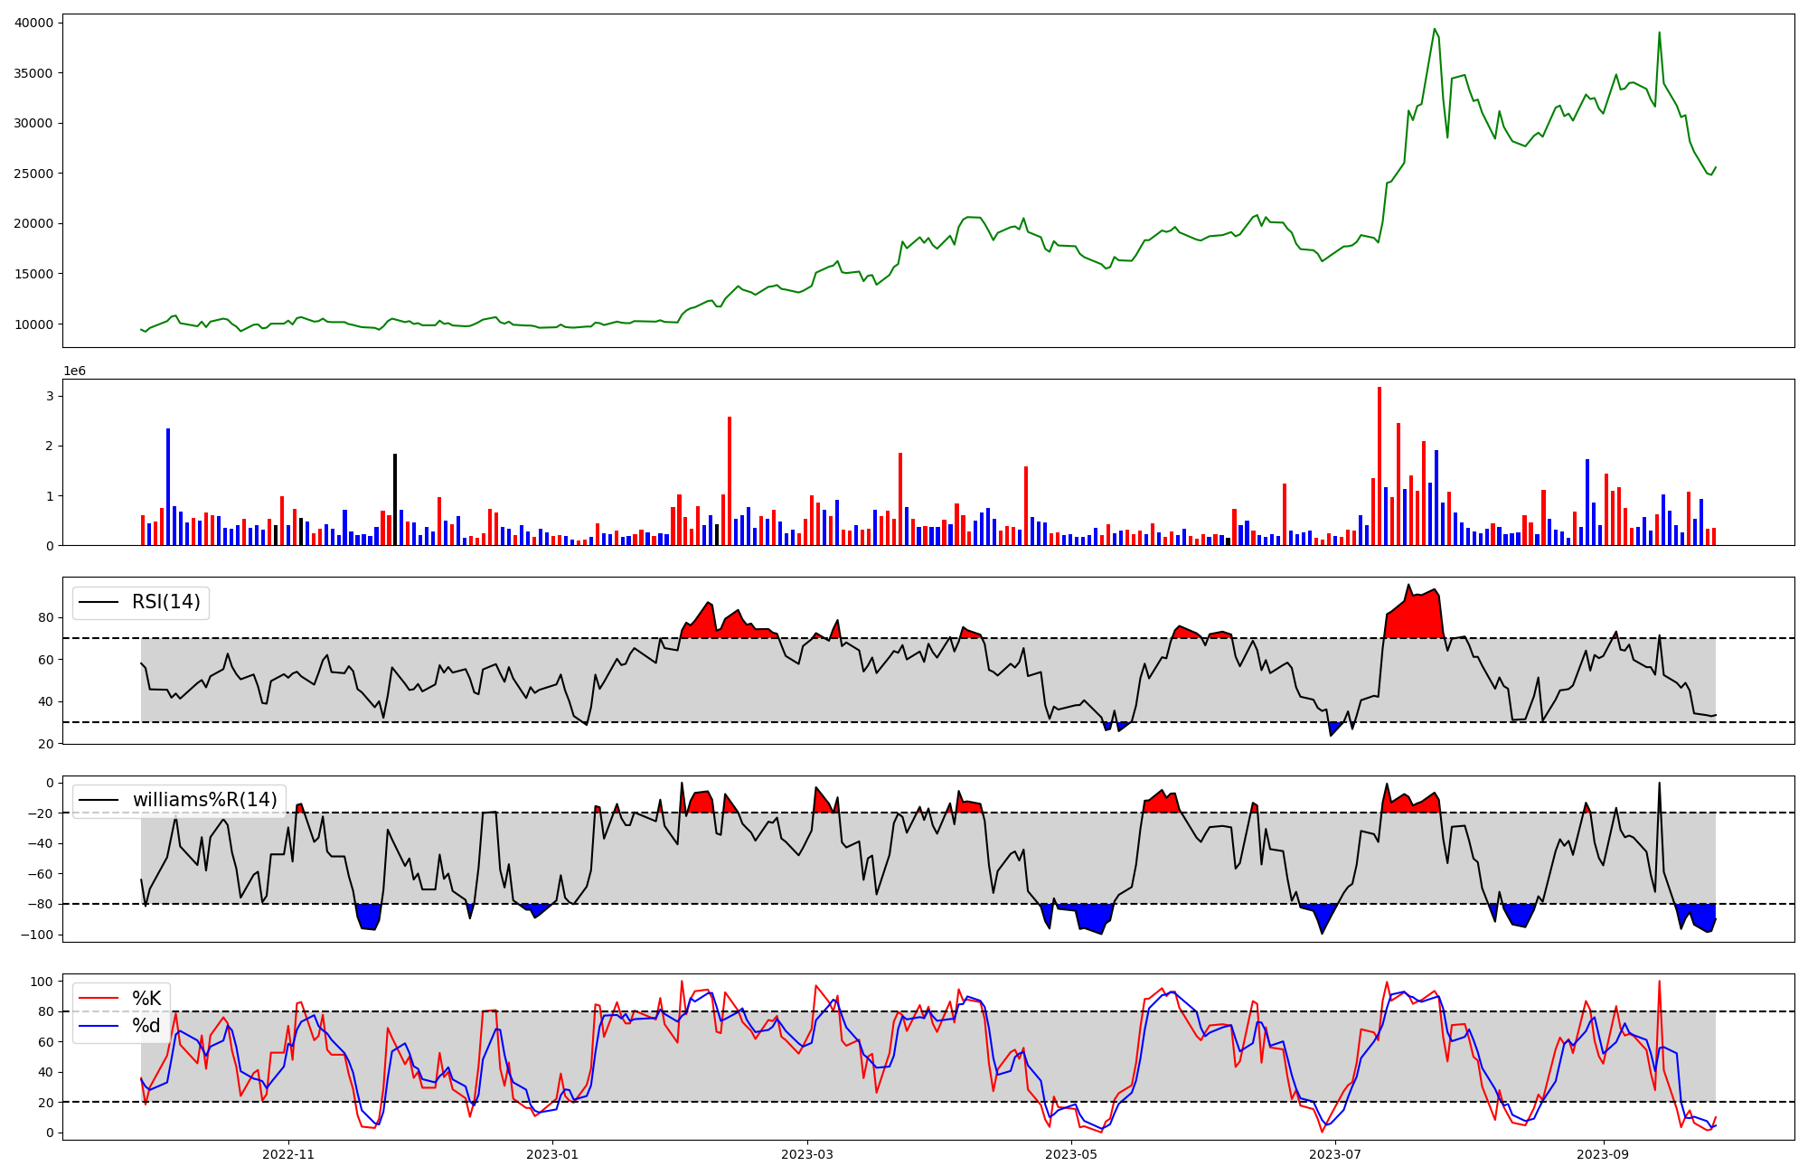Click the 2023-03 x-axis date label
Viewport: 1808px width, 1175px height.
(x=807, y=1154)
